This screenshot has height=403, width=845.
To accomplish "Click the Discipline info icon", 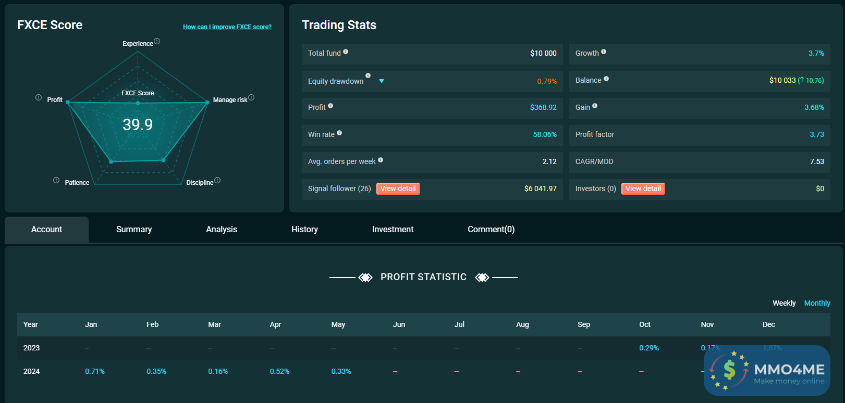I will point(217,180).
